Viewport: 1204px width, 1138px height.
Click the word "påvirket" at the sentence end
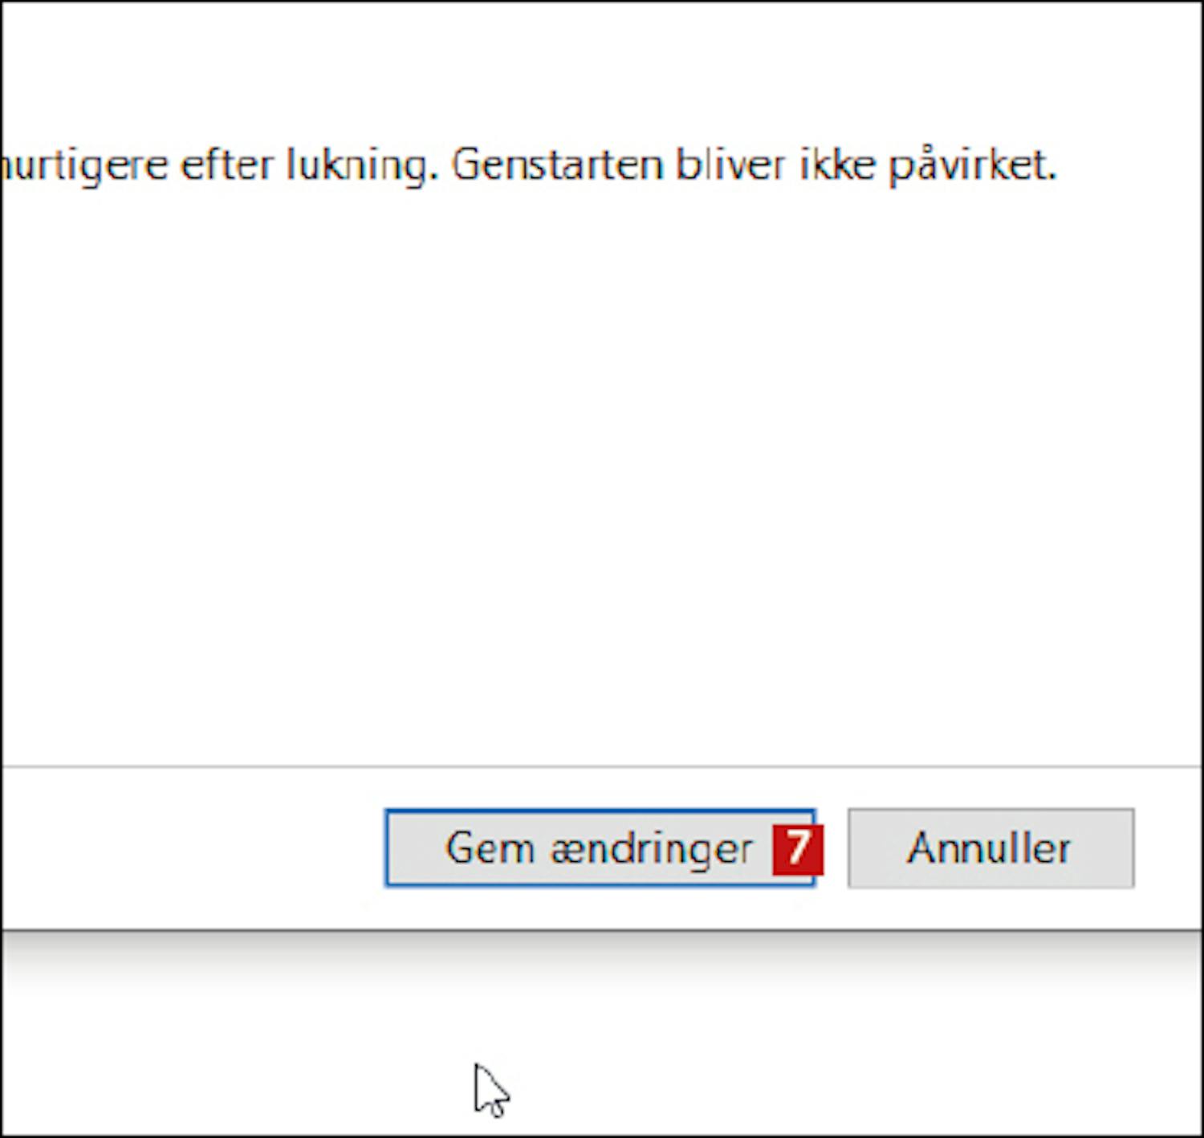click(971, 167)
